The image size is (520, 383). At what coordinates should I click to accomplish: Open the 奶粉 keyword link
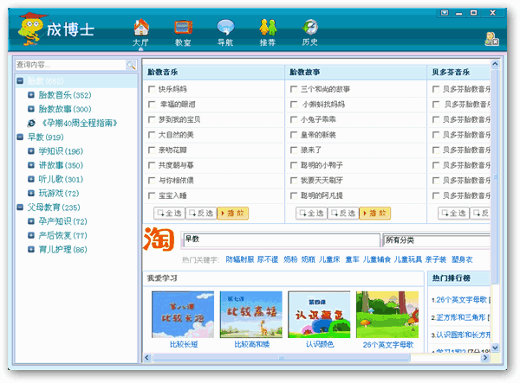pyautogui.click(x=290, y=259)
